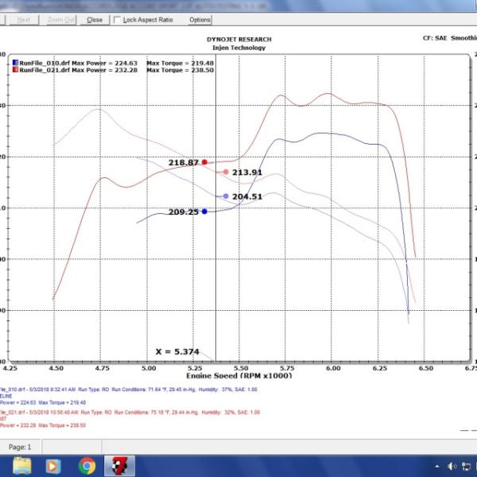The image size is (477, 477).
Task: Click the blue run conditions line at 71.64 °F
Action: click(129, 390)
